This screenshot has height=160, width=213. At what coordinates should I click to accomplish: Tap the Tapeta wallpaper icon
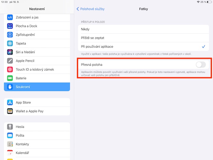10,43
